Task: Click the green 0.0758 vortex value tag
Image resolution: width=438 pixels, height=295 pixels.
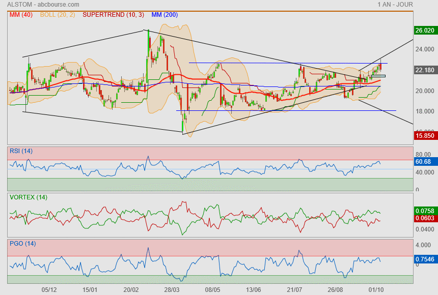Action: coord(425,211)
